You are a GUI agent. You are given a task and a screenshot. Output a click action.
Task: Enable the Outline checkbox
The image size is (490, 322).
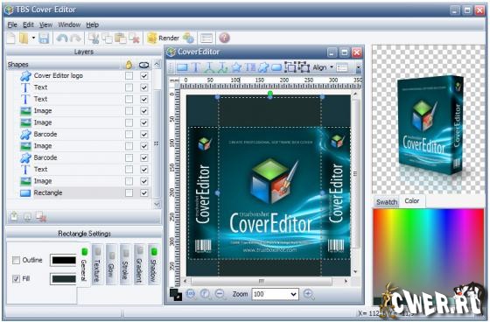click(16, 260)
